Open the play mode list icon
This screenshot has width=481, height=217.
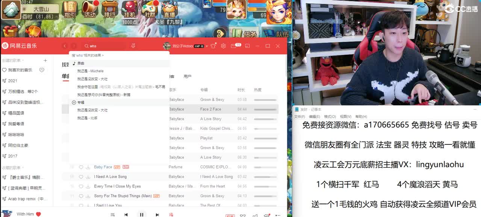tap(112, 214)
